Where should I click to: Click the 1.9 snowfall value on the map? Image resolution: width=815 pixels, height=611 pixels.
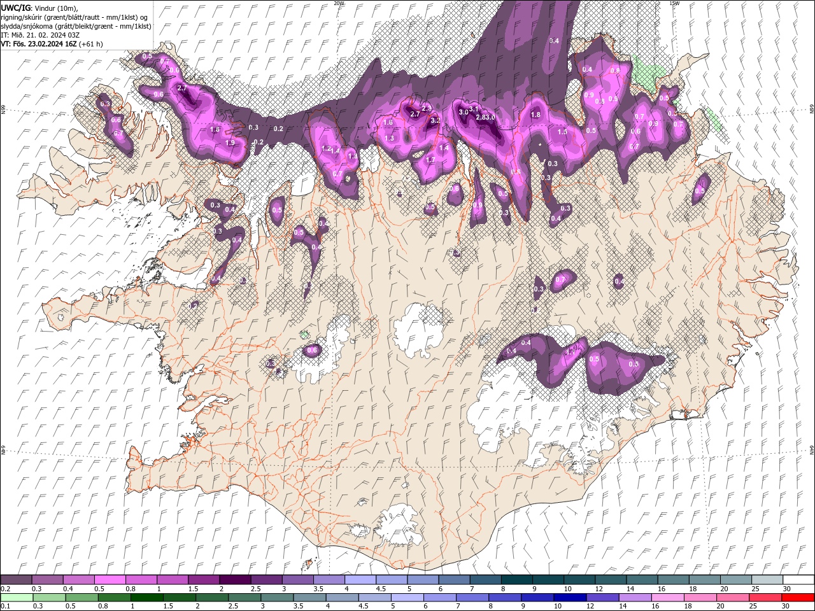[x=230, y=143]
